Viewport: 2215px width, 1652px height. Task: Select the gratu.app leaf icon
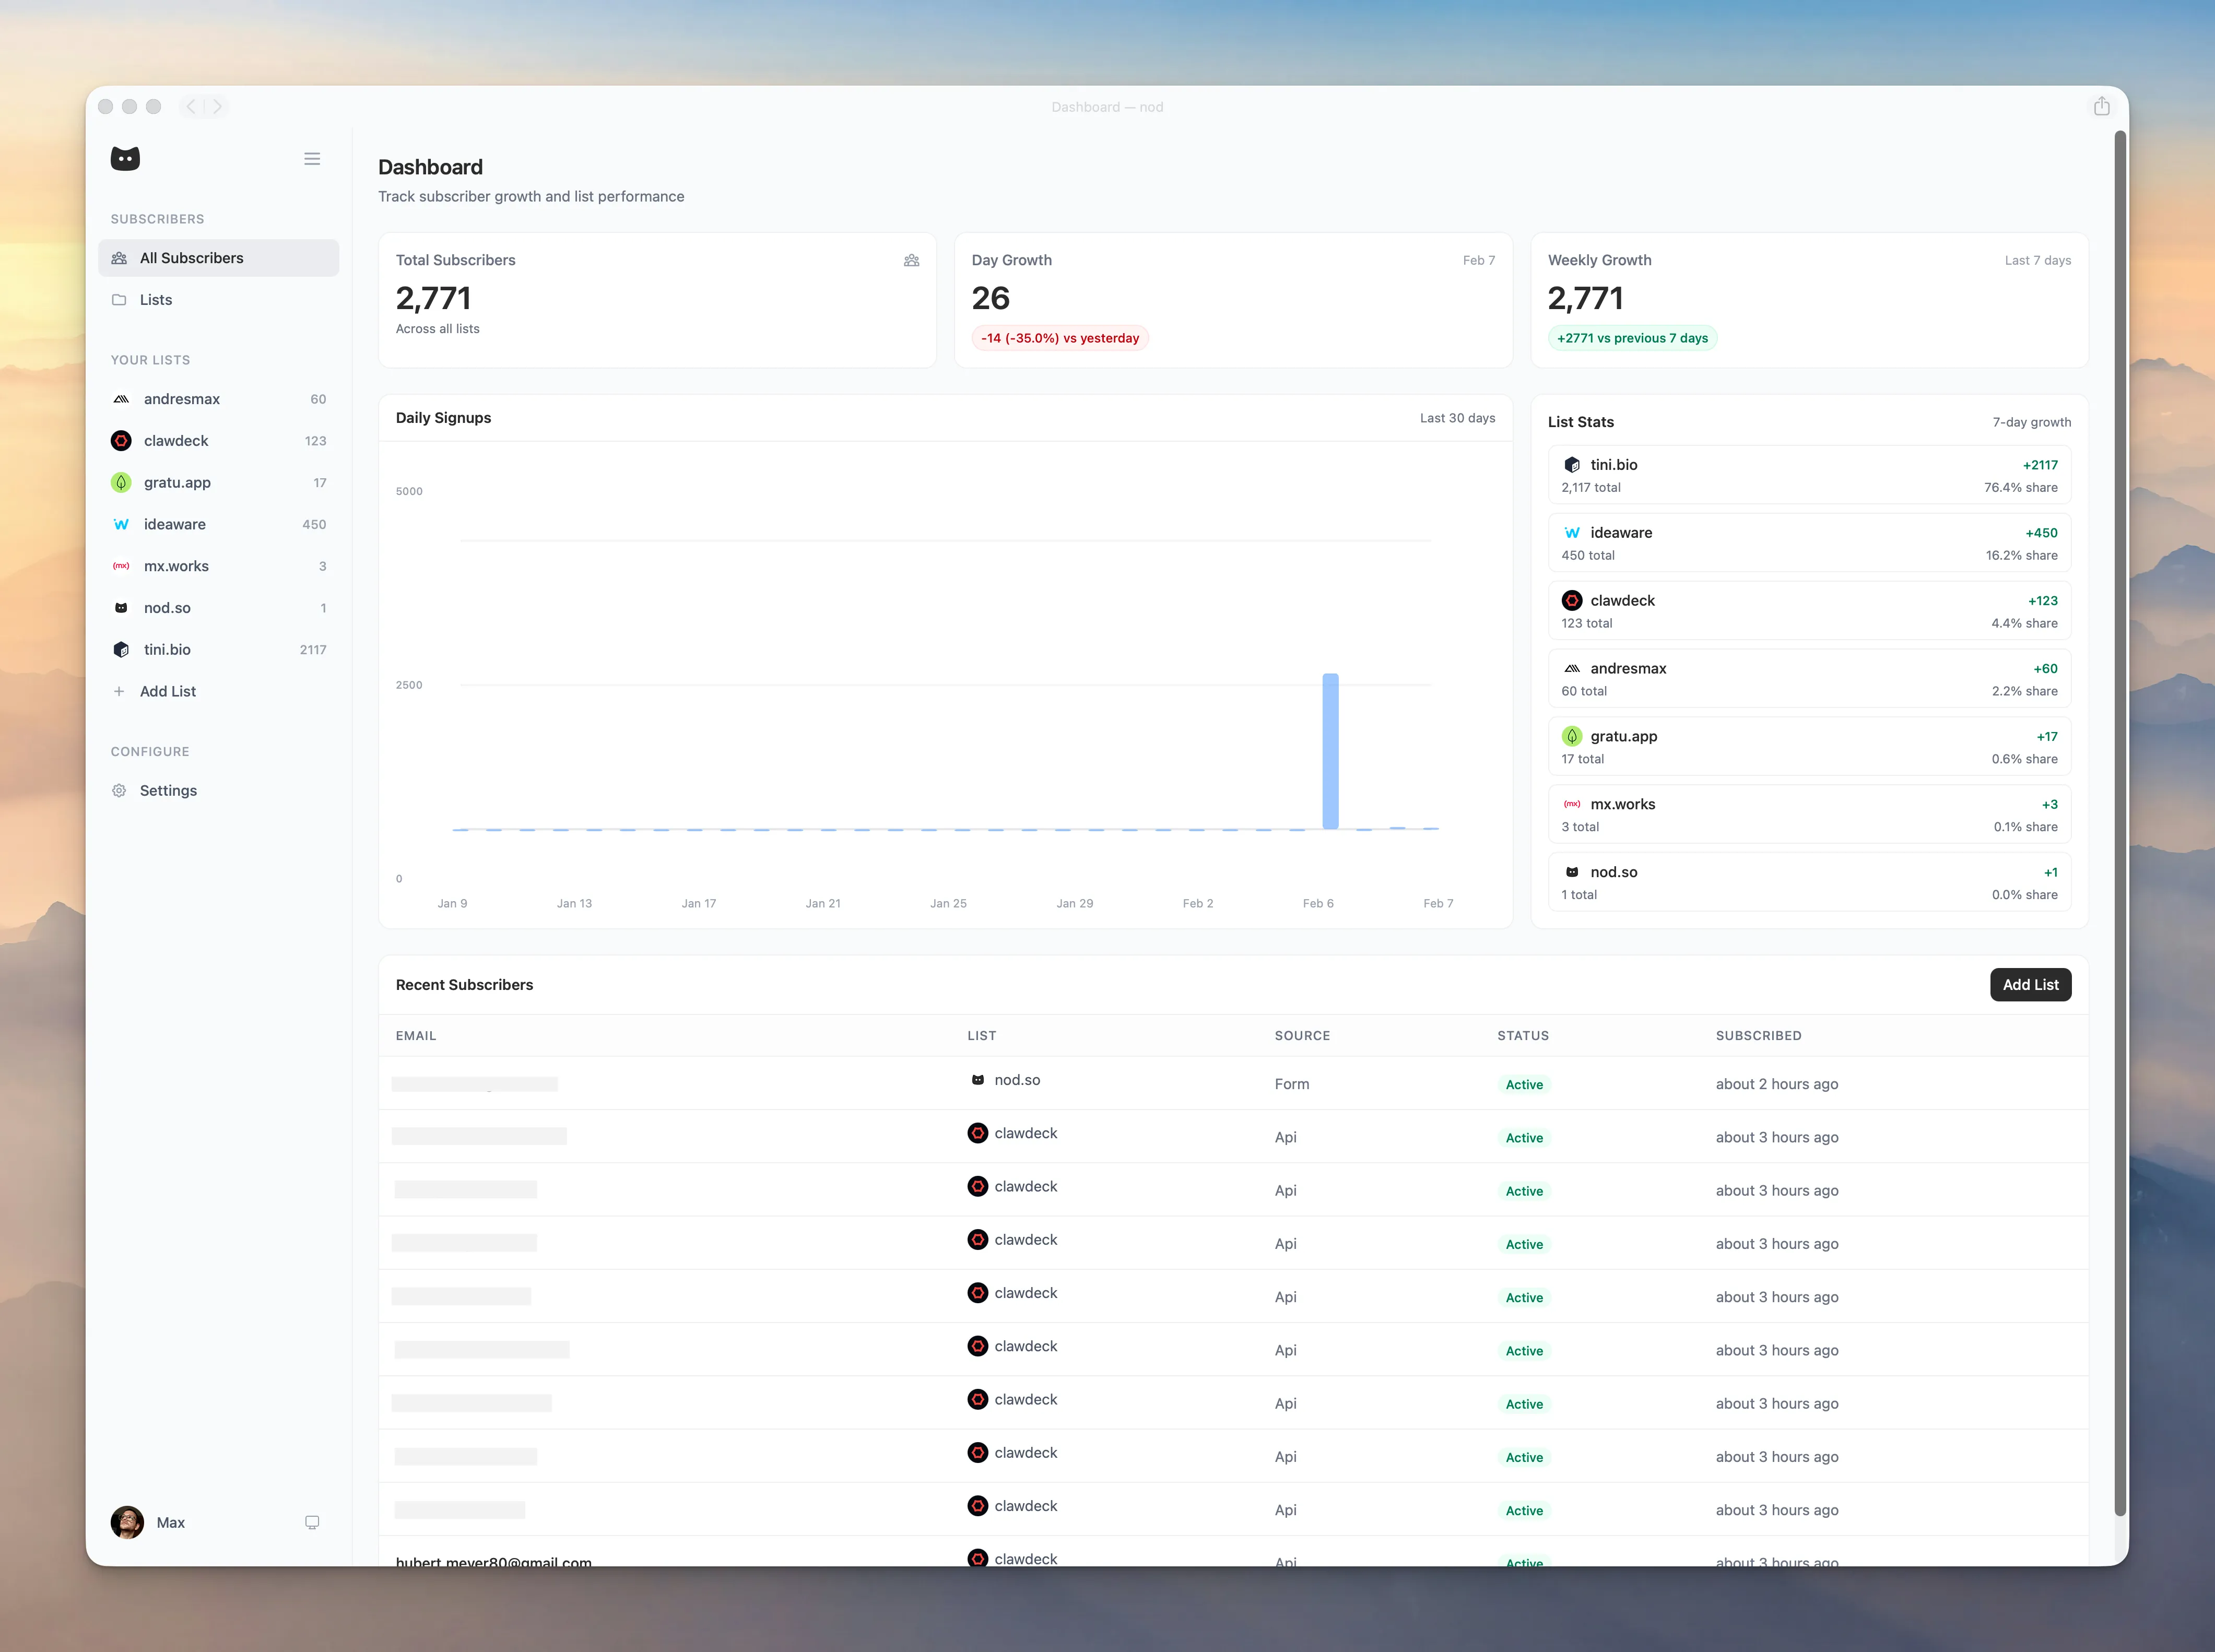(121, 482)
